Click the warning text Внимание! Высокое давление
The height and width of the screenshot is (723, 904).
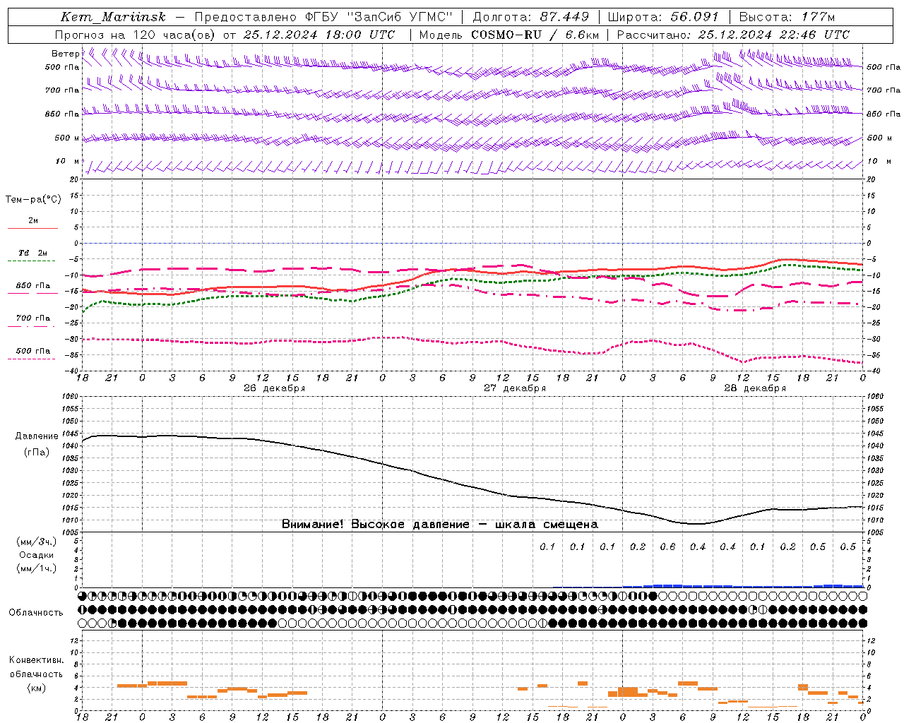(376, 524)
